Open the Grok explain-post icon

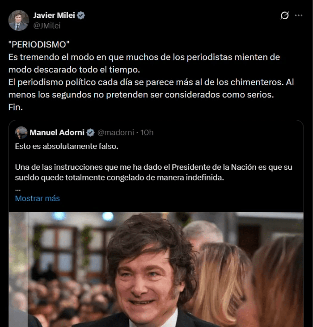[284, 16]
